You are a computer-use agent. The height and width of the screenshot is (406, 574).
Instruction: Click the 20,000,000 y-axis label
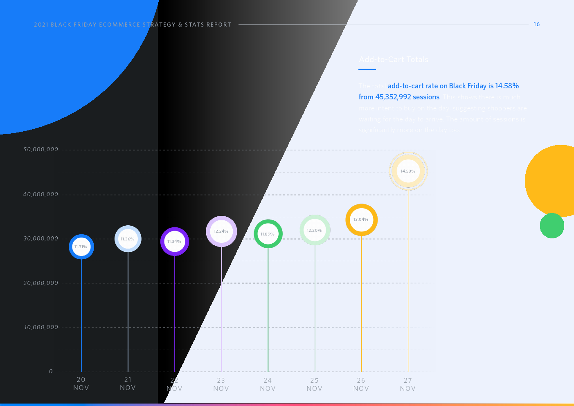coord(41,283)
